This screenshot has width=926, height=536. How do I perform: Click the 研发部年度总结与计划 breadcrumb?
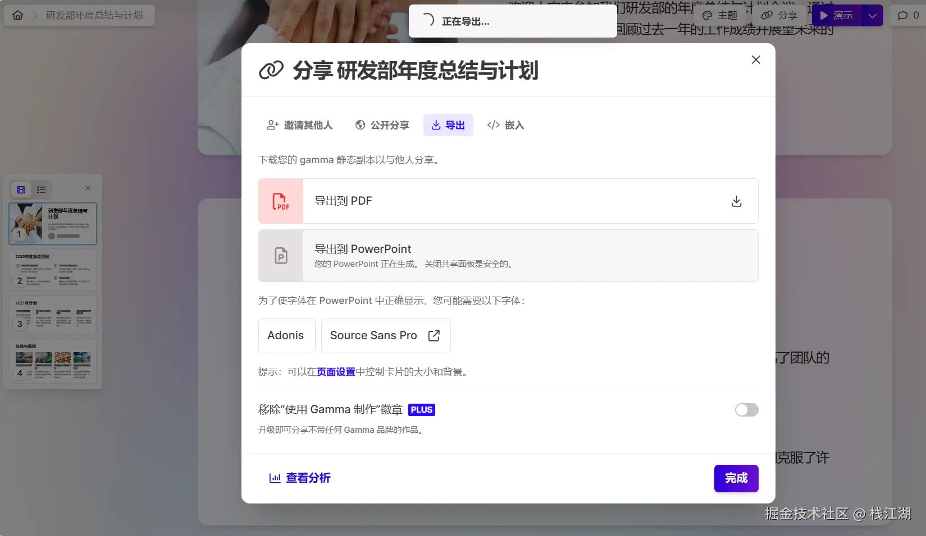[x=94, y=15]
